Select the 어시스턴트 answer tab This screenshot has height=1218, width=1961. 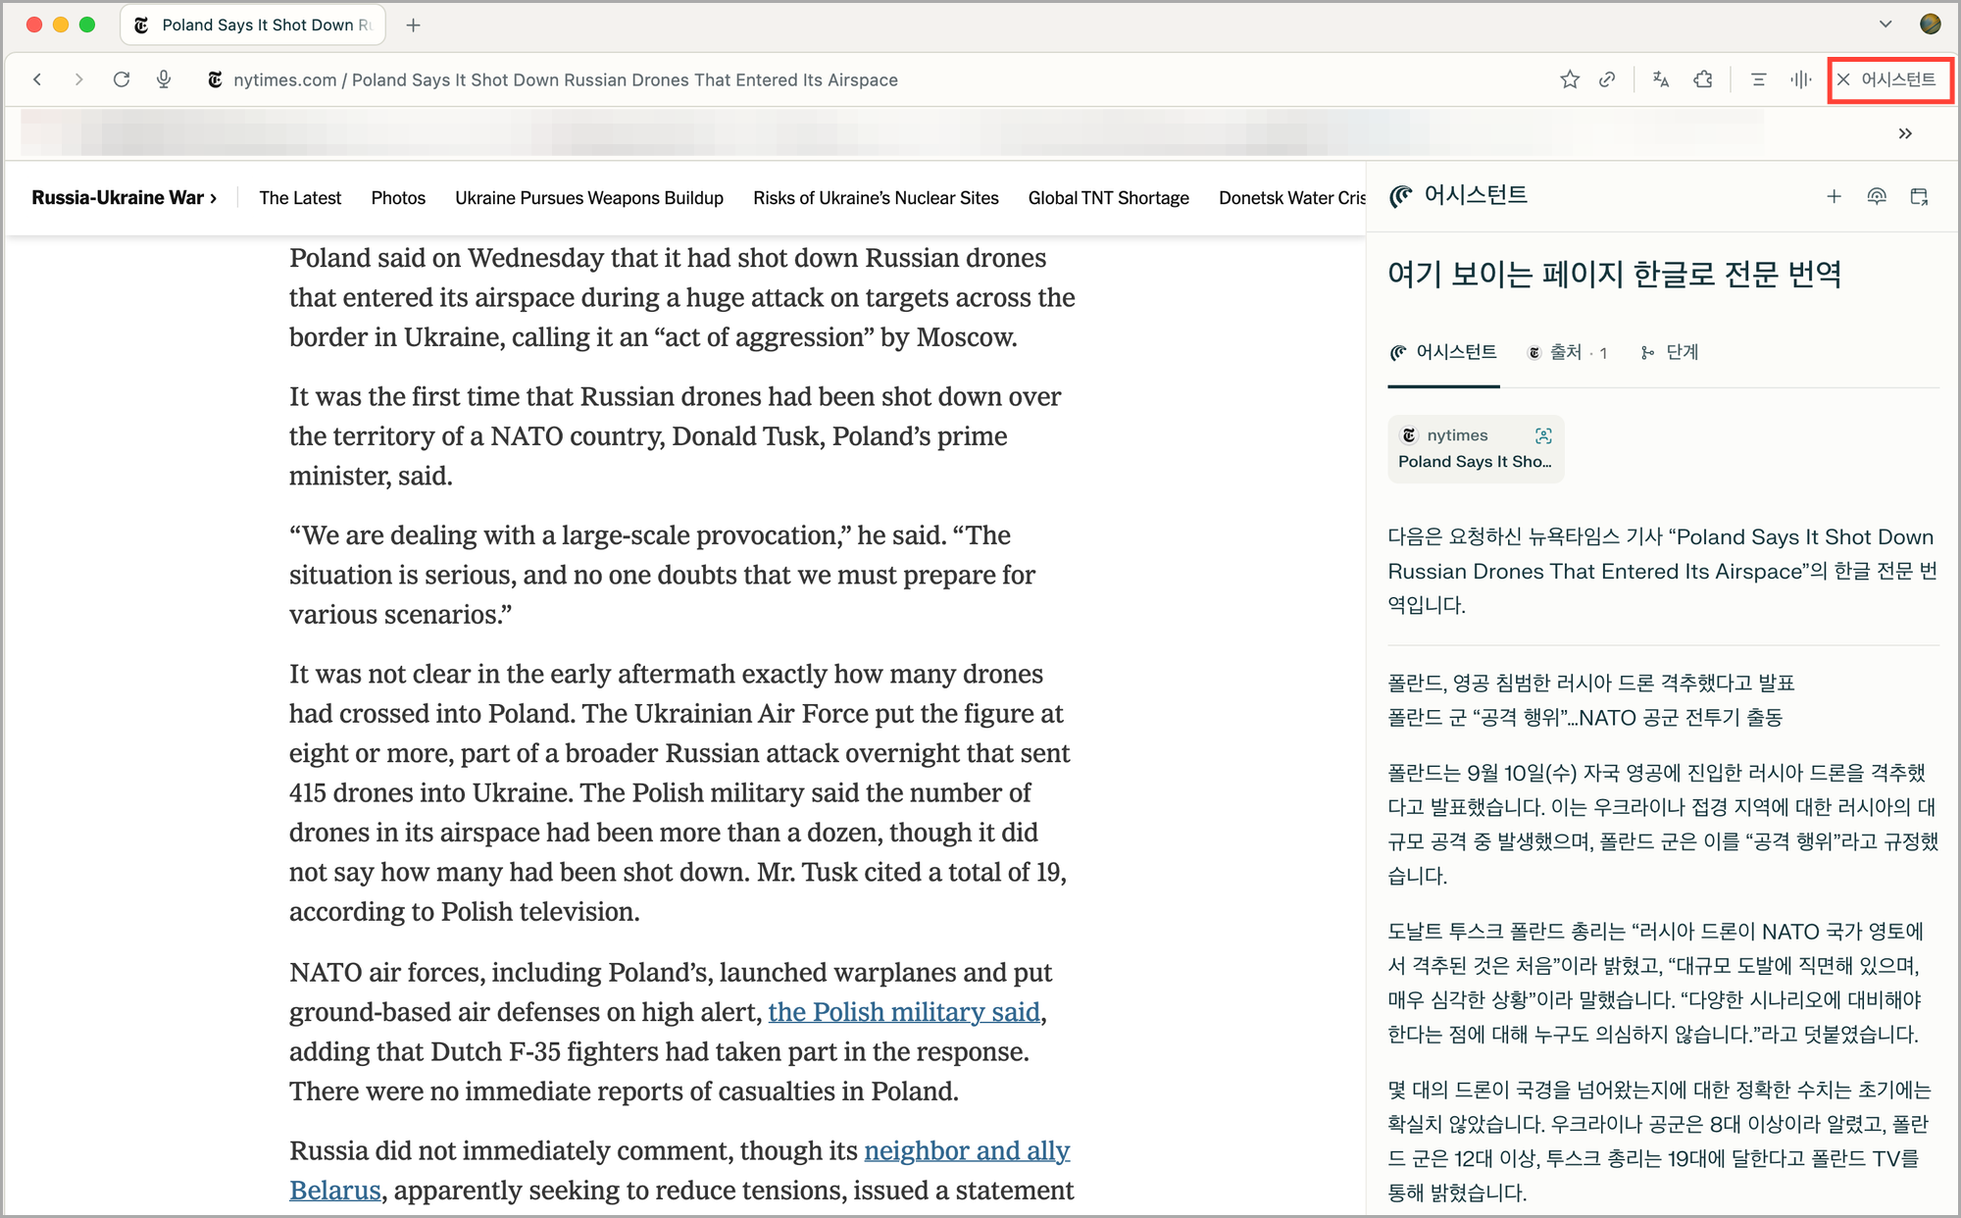pyautogui.click(x=1443, y=352)
